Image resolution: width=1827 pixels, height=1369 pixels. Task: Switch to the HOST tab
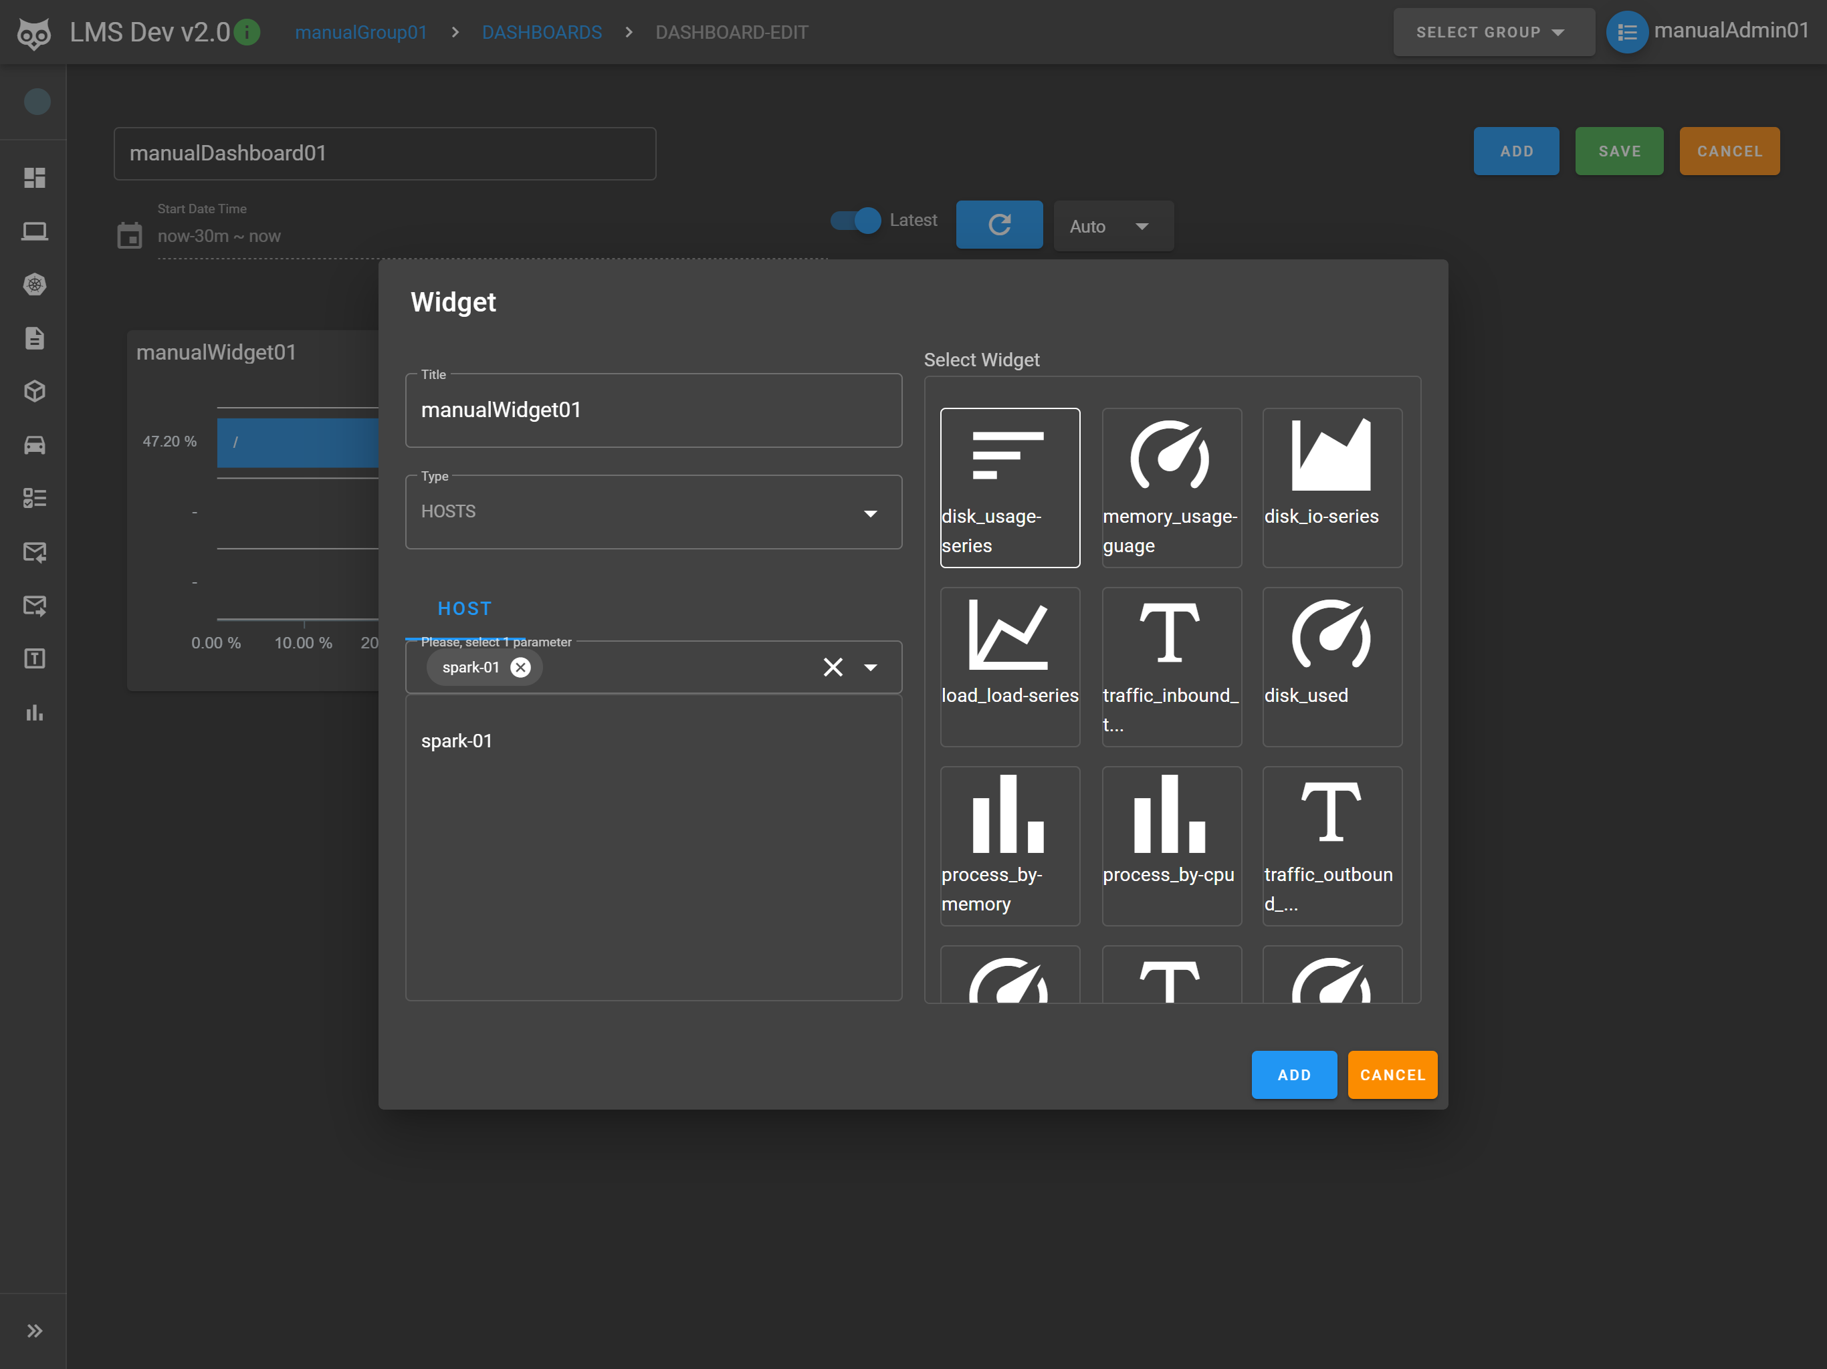[x=464, y=608]
